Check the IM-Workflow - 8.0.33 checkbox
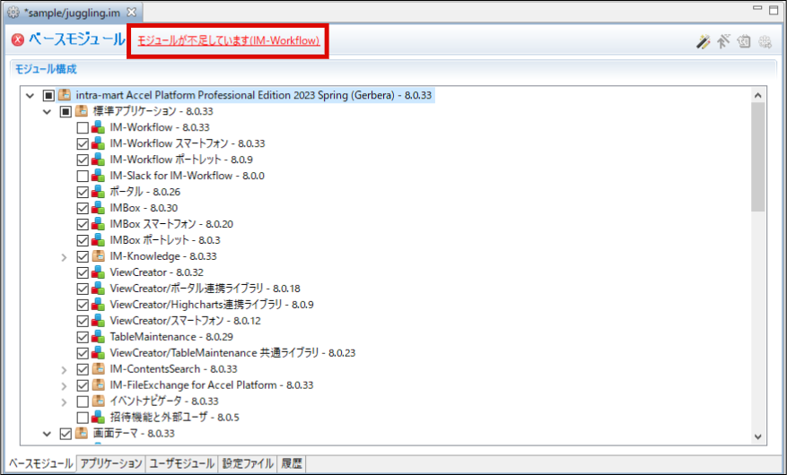 [x=83, y=128]
